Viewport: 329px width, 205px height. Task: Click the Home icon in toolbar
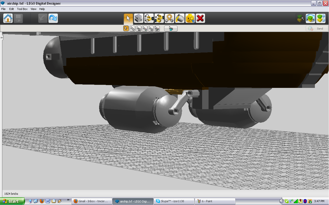point(8,18)
